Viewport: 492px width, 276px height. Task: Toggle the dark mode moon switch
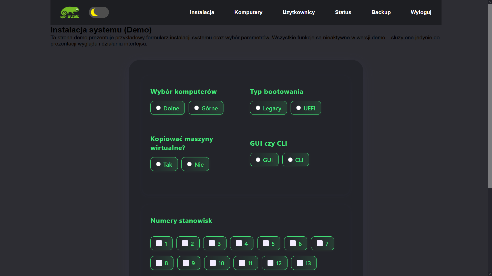[x=99, y=12]
